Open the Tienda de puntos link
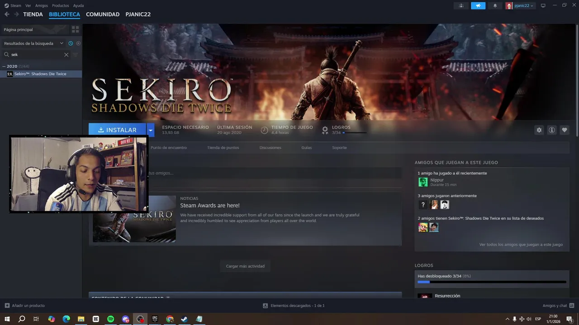This screenshot has width=579, height=325. pos(223,148)
